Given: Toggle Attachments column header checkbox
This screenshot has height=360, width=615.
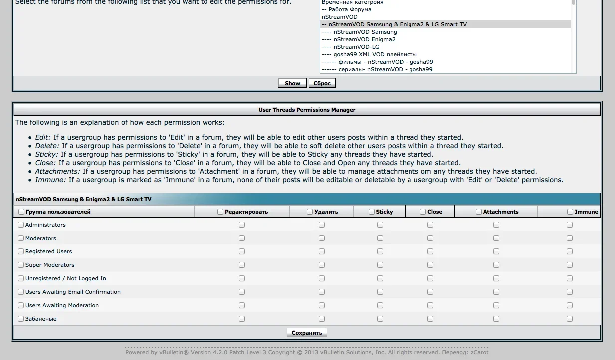Looking at the screenshot, I should pyautogui.click(x=479, y=212).
